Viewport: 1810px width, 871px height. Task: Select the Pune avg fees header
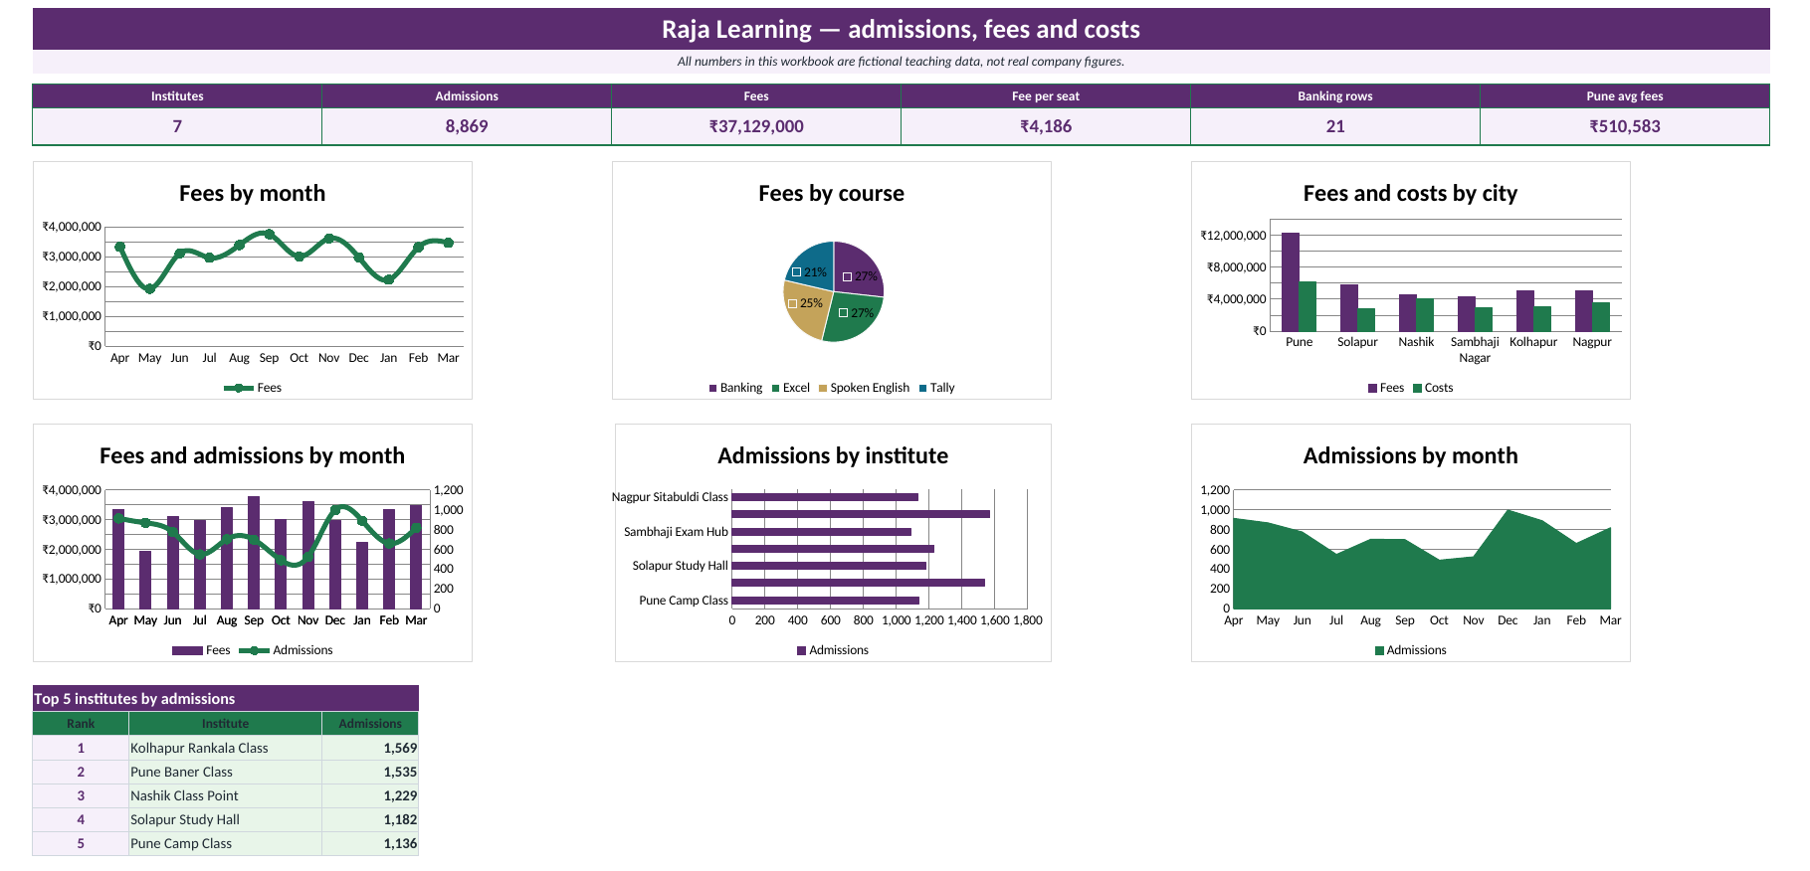(x=1625, y=96)
